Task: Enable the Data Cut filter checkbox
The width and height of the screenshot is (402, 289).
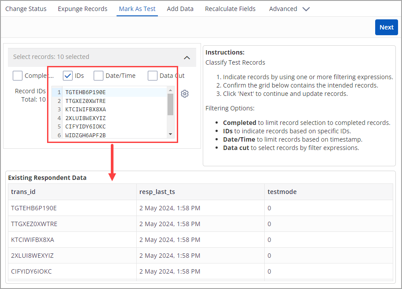Action: point(153,76)
